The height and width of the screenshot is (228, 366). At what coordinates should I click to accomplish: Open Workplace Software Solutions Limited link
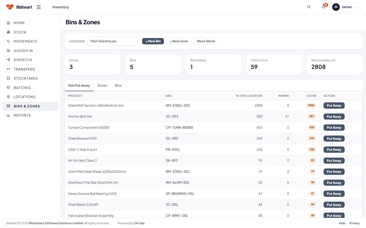(x=56, y=223)
